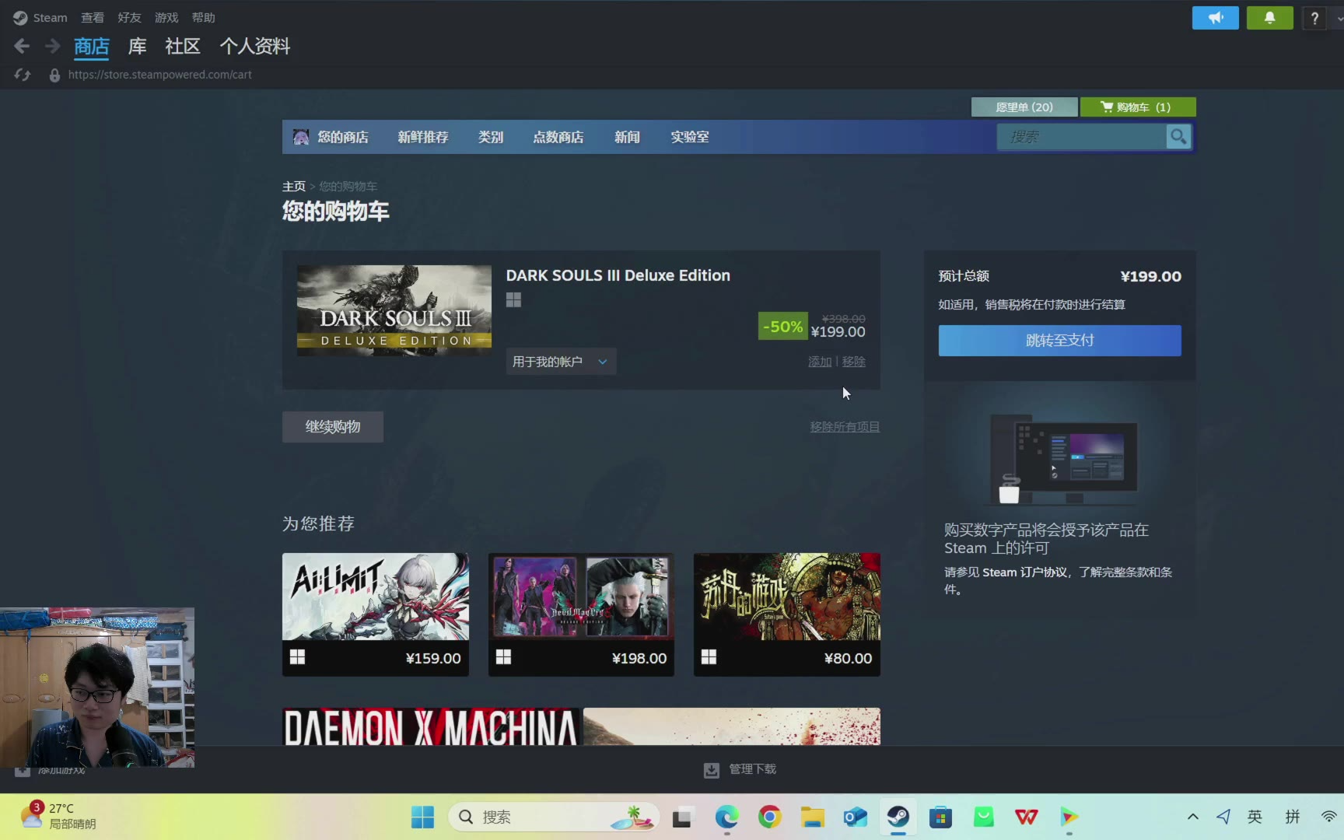This screenshot has height=840, width=1344.
Task: Click inside the store 搜索 field
Action: pyautogui.click(x=1082, y=137)
